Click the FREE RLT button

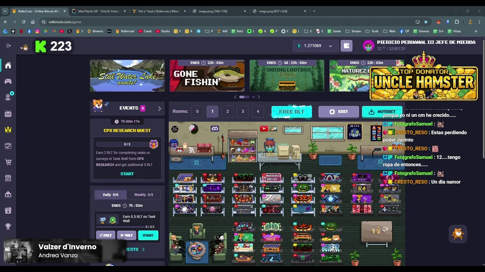[291, 112]
